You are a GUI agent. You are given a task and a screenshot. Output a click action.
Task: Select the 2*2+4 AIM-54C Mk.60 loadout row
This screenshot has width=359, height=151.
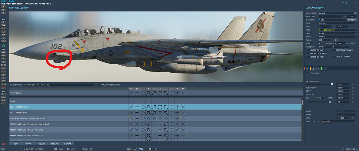(68, 112)
